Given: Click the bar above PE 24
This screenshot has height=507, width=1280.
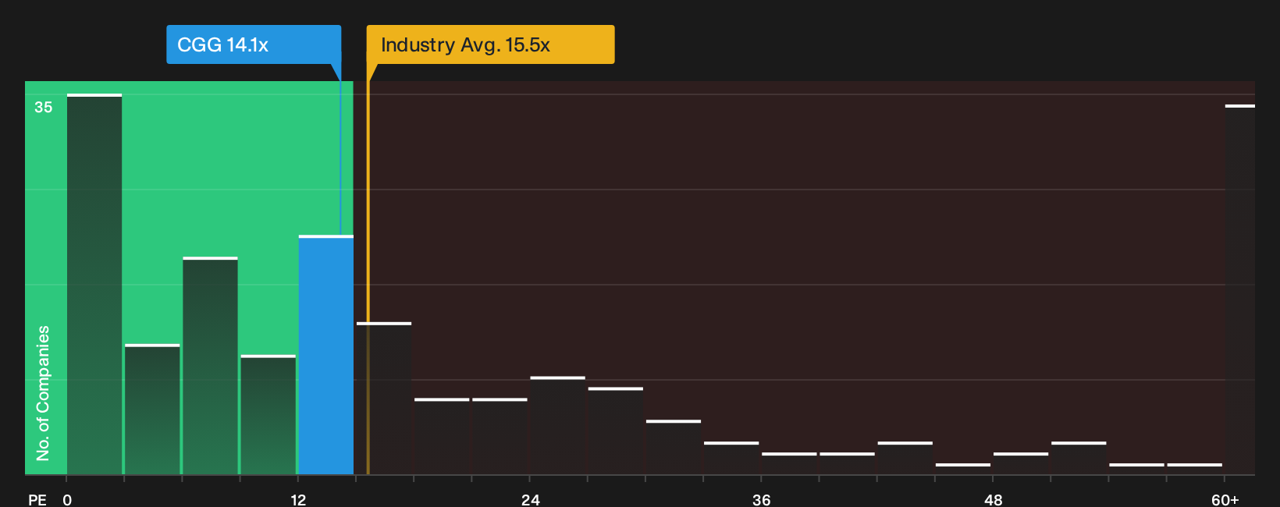Looking at the screenshot, I should pyautogui.click(x=557, y=425).
